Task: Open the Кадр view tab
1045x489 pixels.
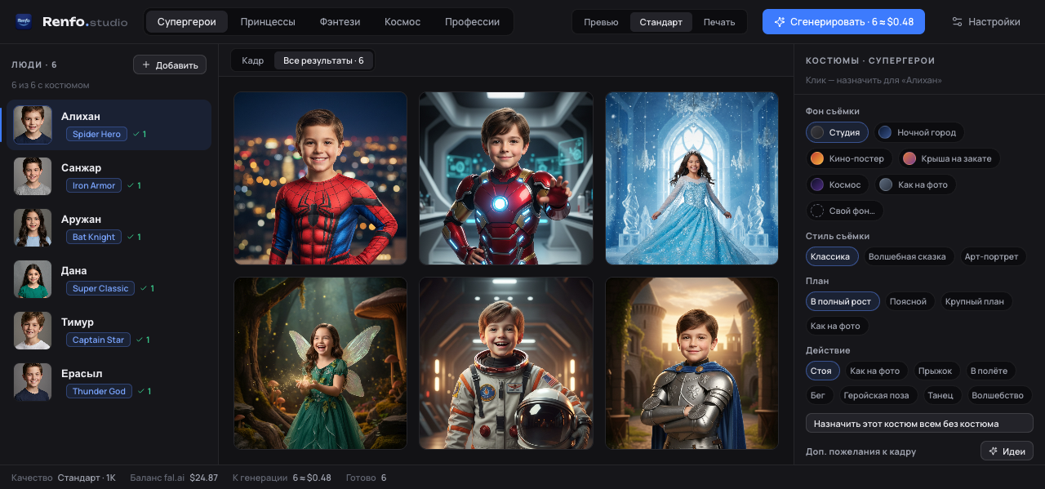Action: click(x=253, y=60)
